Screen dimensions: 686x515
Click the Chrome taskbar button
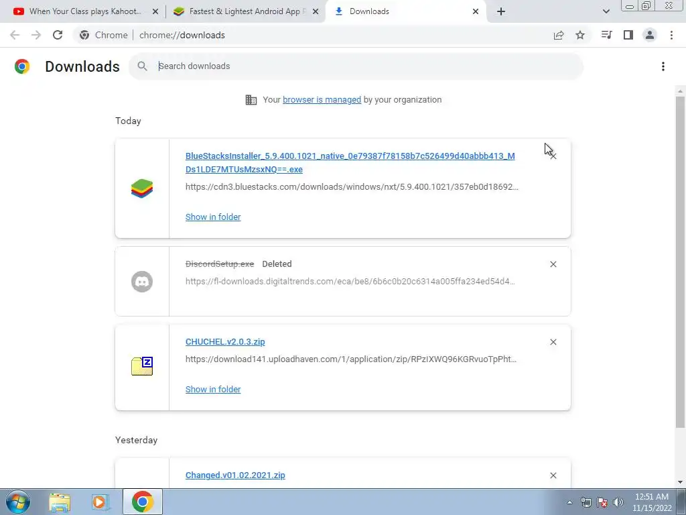click(142, 502)
